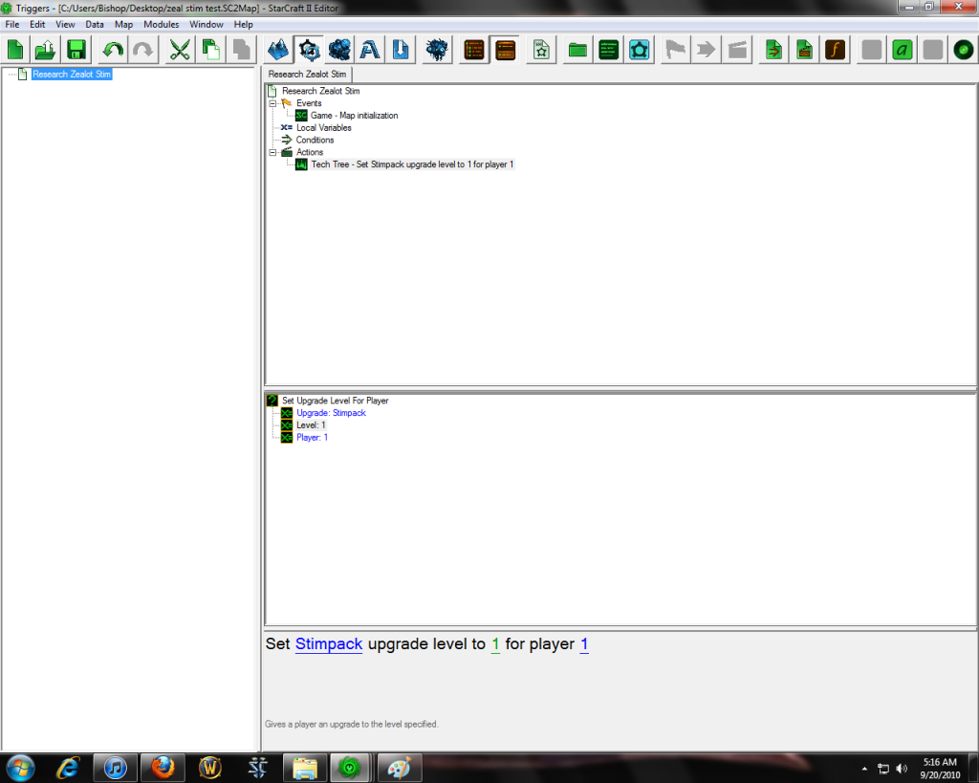The height and width of the screenshot is (783, 979).
Task: Open Firefox from the taskbar
Action: coord(163,768)
